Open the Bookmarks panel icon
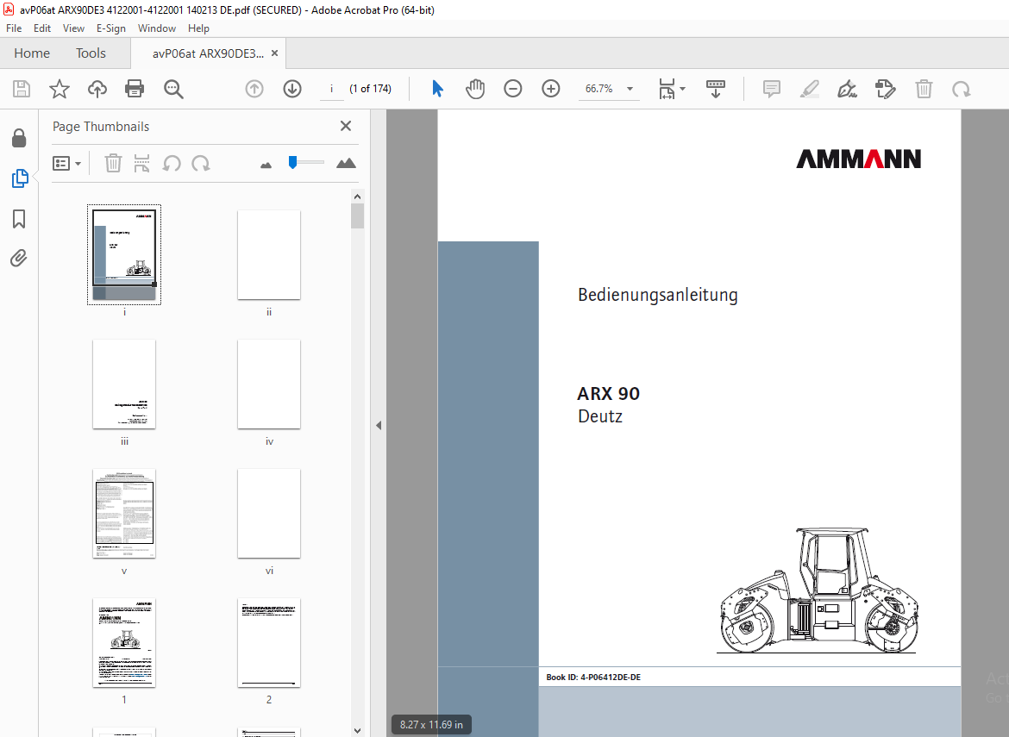This screenshot has width=1009, height=737. (x=19, y=219)
